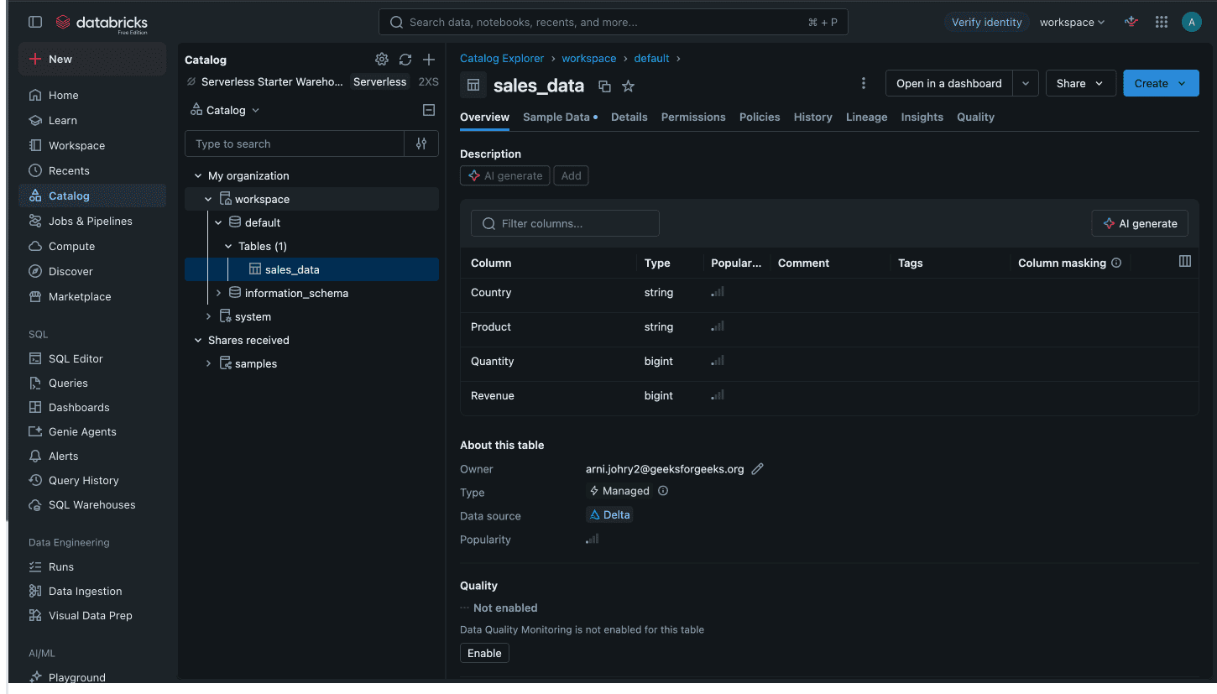This screenshot has height=694, width=1217.
Task: Open column display settings icon
Action: (1185, 261)
